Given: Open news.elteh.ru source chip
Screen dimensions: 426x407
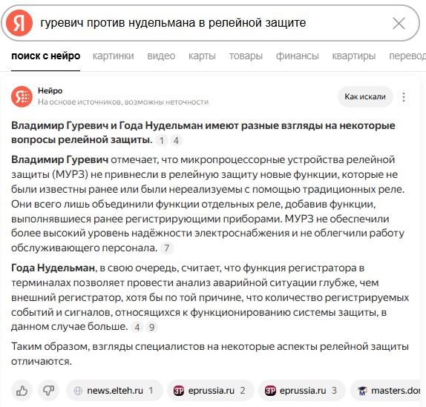Looking at the screenshot, I should 114,391.
